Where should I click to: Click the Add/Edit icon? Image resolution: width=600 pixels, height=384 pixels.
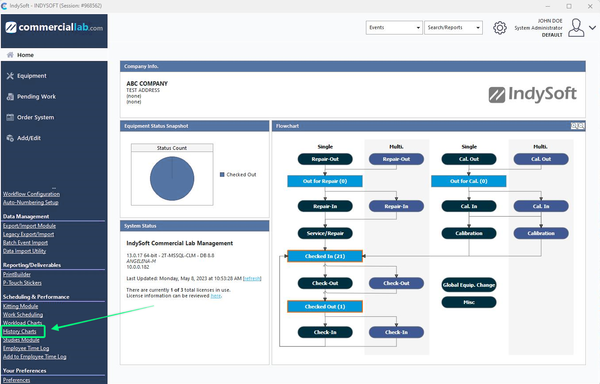click(x=10, y=138)
